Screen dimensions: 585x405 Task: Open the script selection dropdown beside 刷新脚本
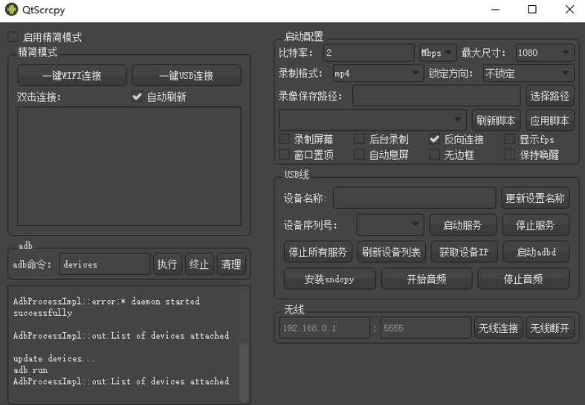click(x=372, y=120)
